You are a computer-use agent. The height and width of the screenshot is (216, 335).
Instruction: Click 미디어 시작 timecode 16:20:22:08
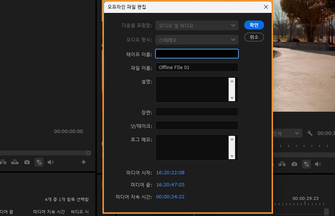tap(170, 173)
